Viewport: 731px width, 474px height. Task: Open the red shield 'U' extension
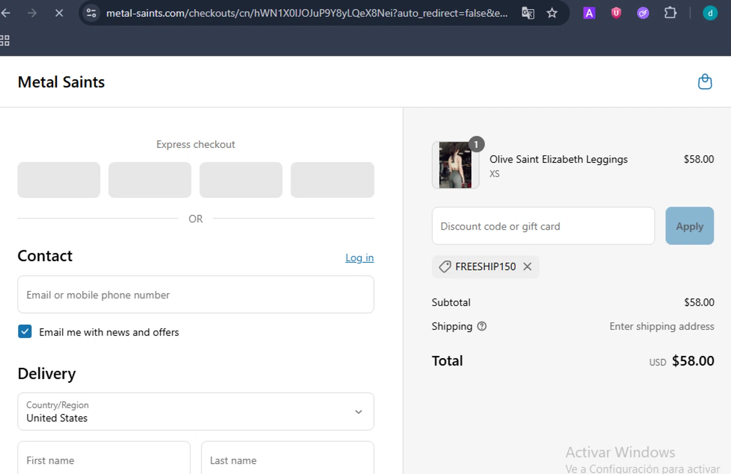pos(616,13)
